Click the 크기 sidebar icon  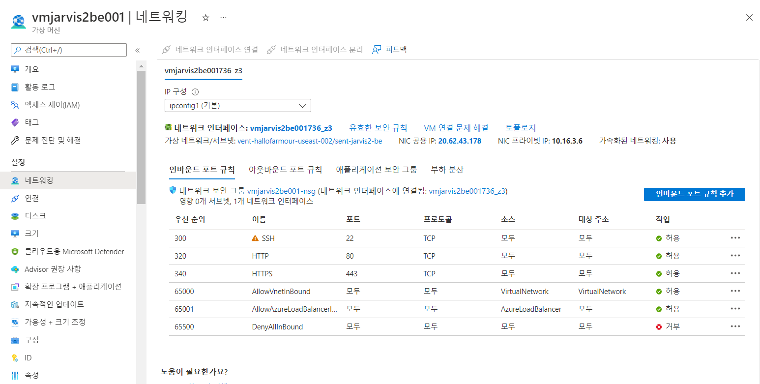(15, 234)
